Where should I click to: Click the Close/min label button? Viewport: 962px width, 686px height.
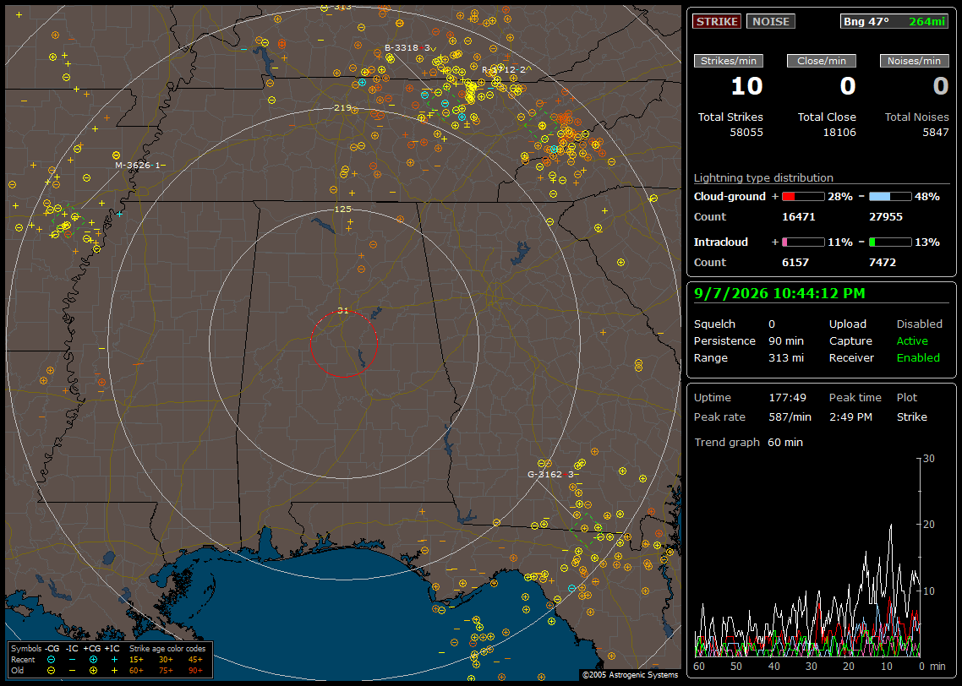coord(822,61)
